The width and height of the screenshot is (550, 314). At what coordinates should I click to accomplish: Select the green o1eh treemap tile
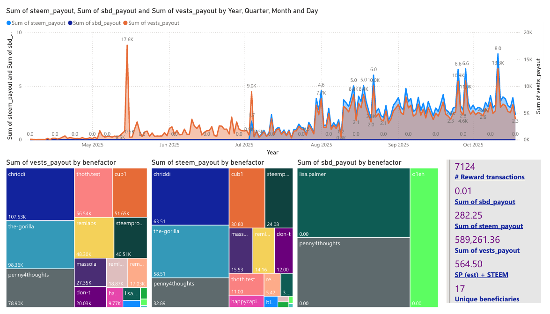tap(424, 238)
